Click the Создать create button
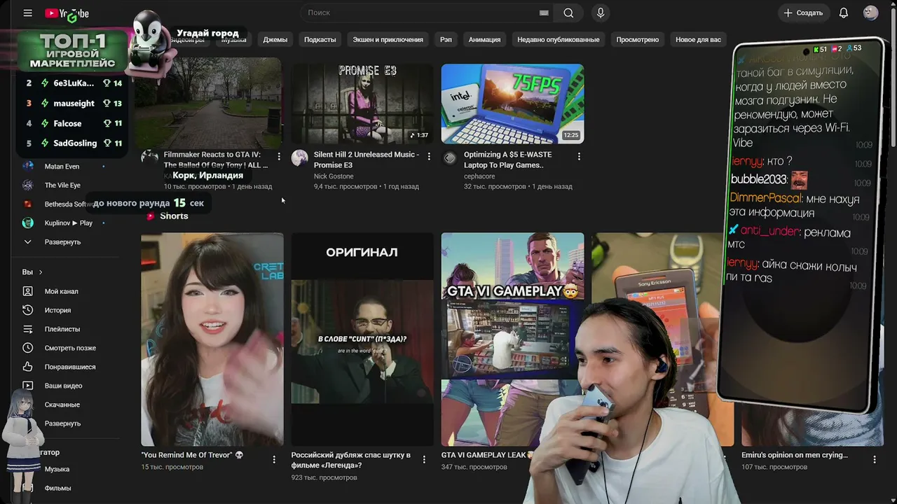 click(x=803, y=13)
